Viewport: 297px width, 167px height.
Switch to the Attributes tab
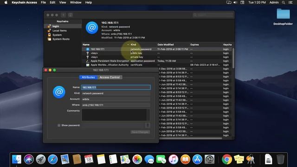click(88, 77)
